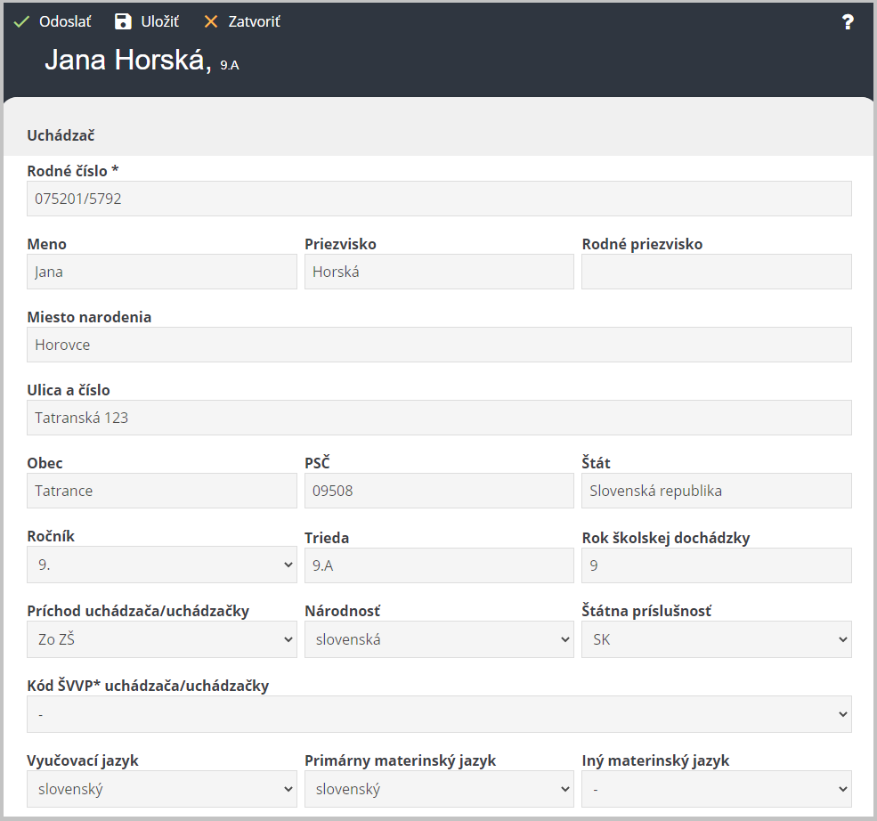The width and height of the screenshot is (877, 821).
Task: Click the Odoslať button label
Action: coord(65,21)
